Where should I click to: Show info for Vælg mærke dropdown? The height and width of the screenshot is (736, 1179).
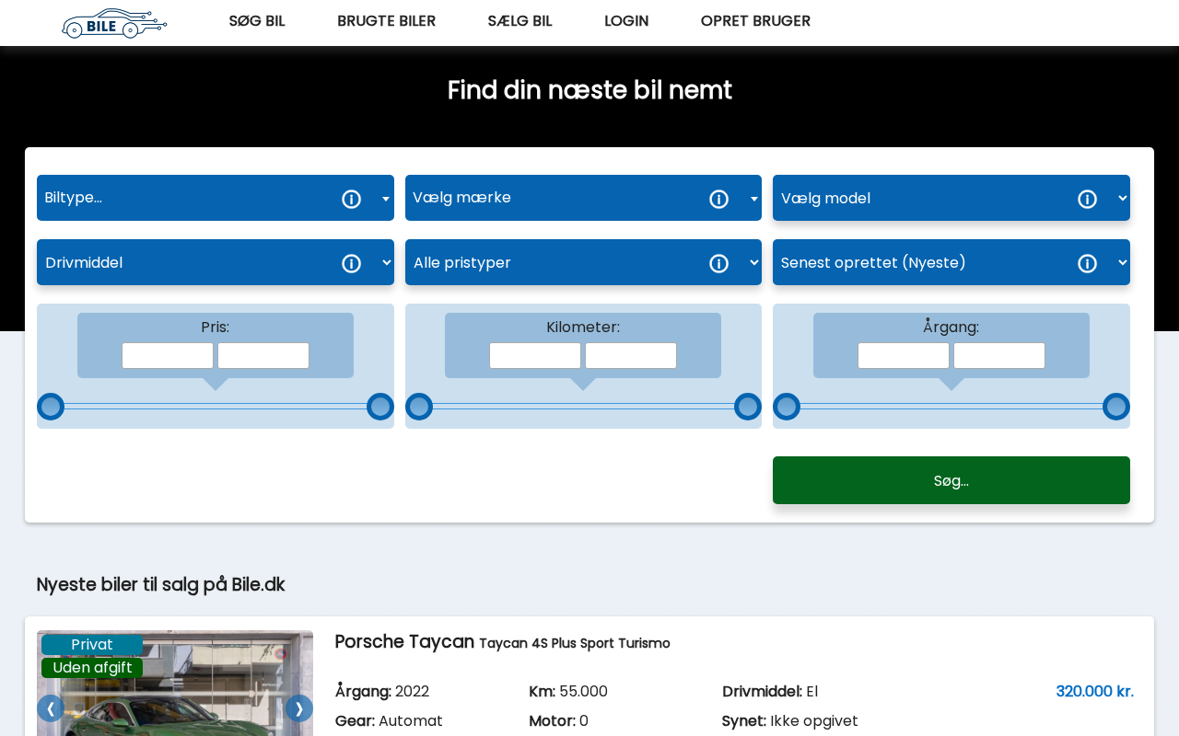[x=719, y=199]
